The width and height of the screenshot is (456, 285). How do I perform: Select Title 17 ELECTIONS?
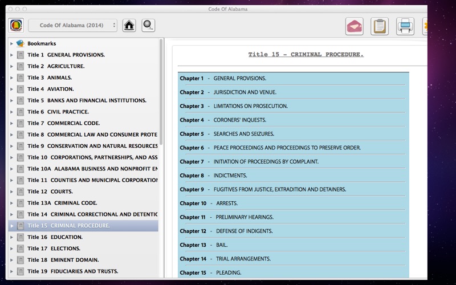[x=54, y=249]
